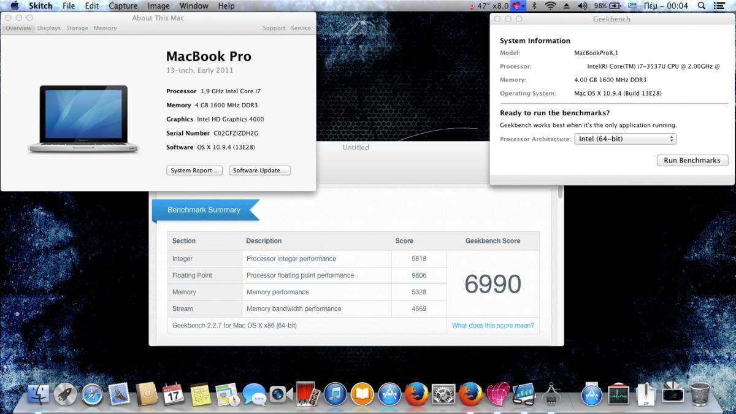Open the ZIP archive in Dock

click(x=645, y=394)
